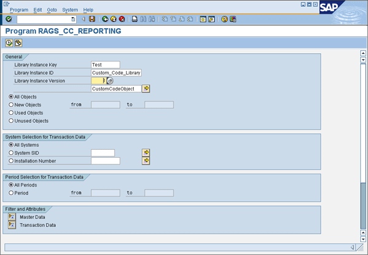Select the Period radio button
The height and width of the screenshot is (255, 368).
pos(11,193)
